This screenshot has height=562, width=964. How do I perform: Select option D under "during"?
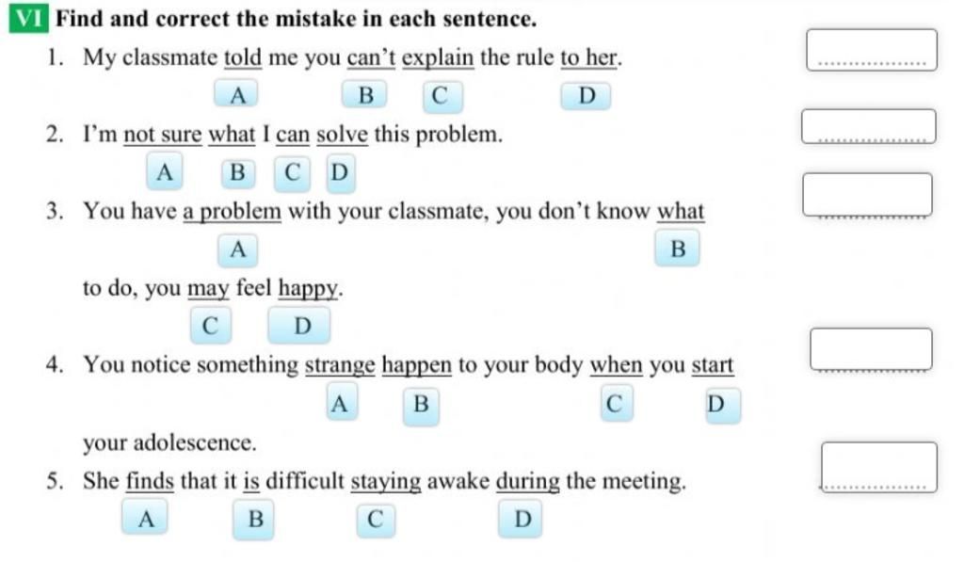coord(520,520)
